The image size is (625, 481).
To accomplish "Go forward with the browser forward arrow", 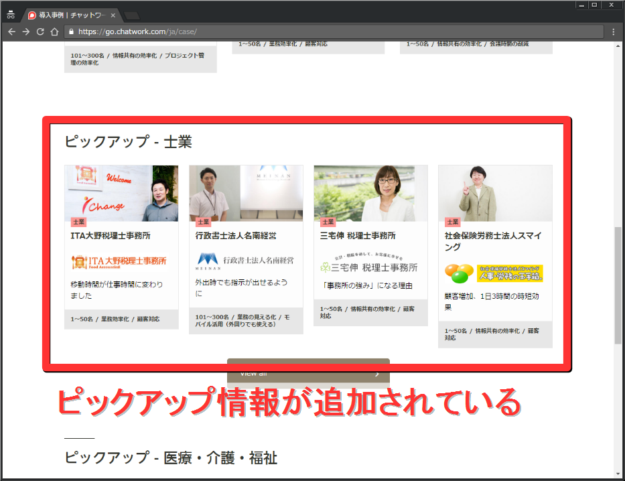I will click(x=26, y=32).
